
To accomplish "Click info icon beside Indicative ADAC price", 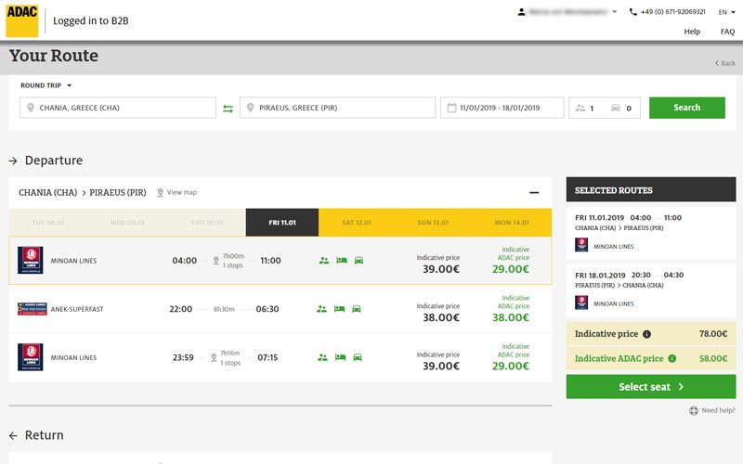I will tap(671, 358).
